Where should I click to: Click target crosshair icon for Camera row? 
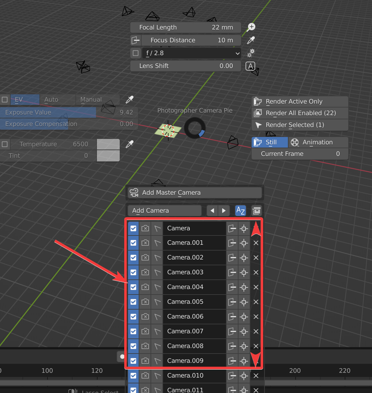[244, 228]
